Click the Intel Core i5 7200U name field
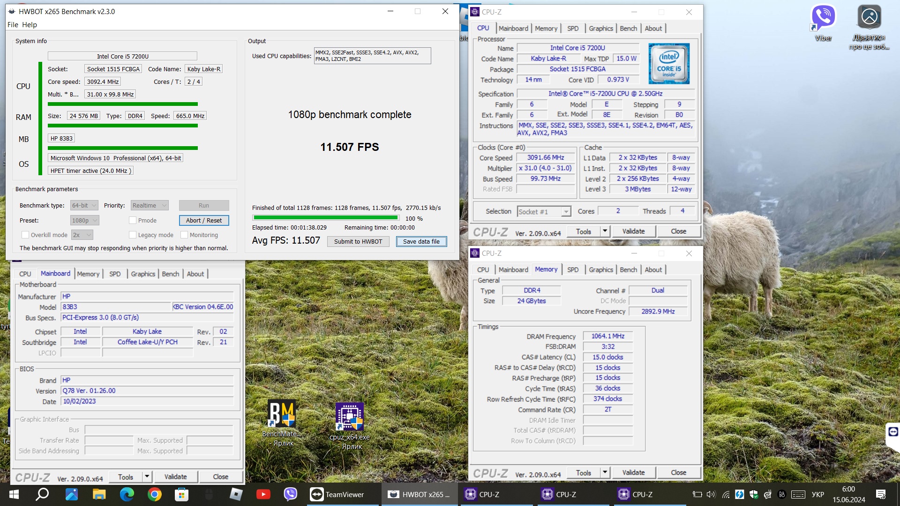The image size is (900, 506). [122, 56]
